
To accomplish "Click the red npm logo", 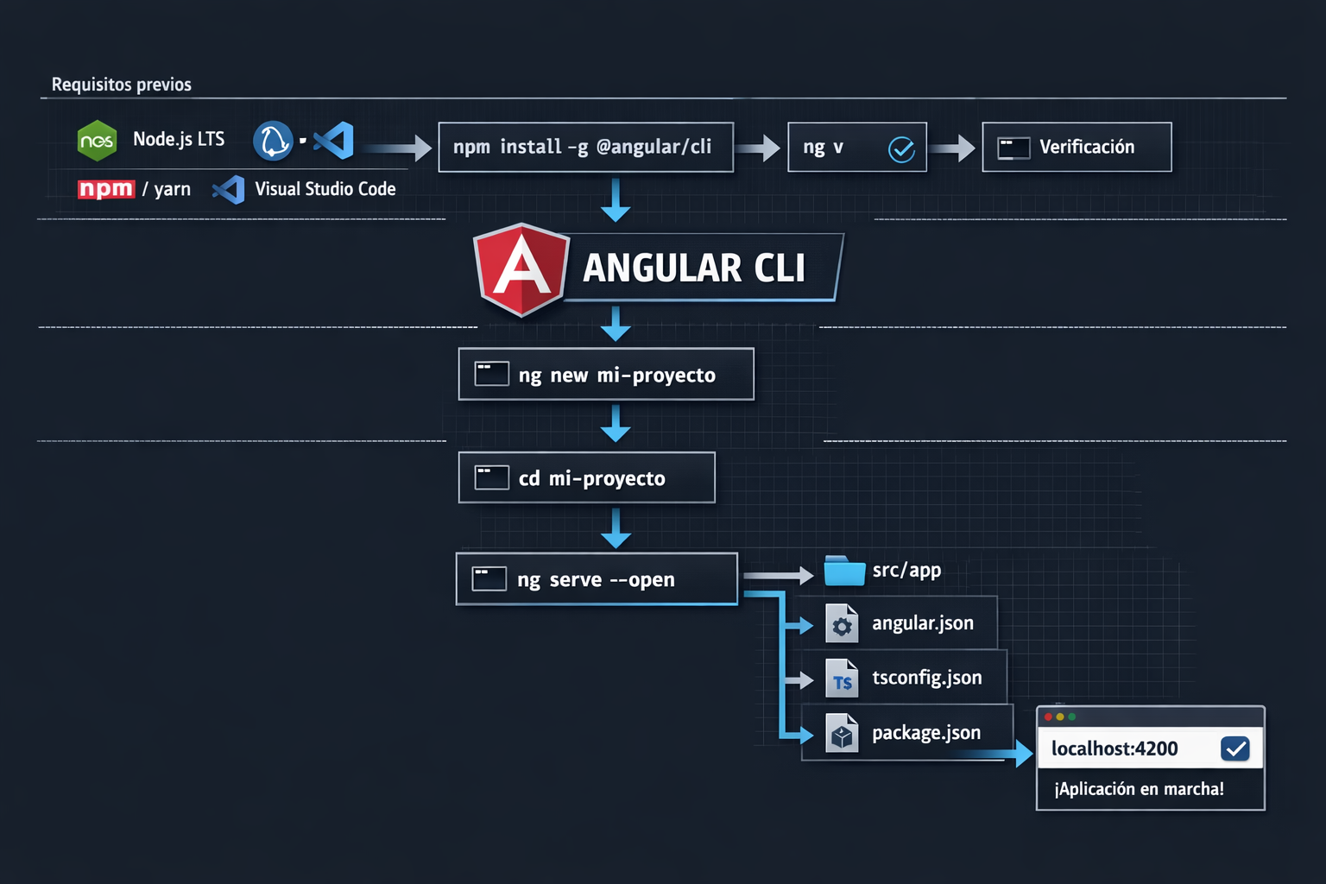I will point(106,189).
